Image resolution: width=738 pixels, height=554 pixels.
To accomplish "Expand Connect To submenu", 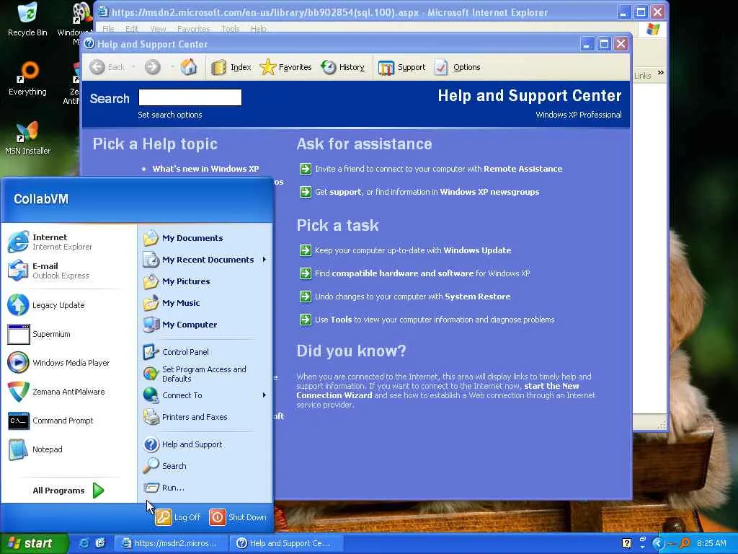I will 205,395.
